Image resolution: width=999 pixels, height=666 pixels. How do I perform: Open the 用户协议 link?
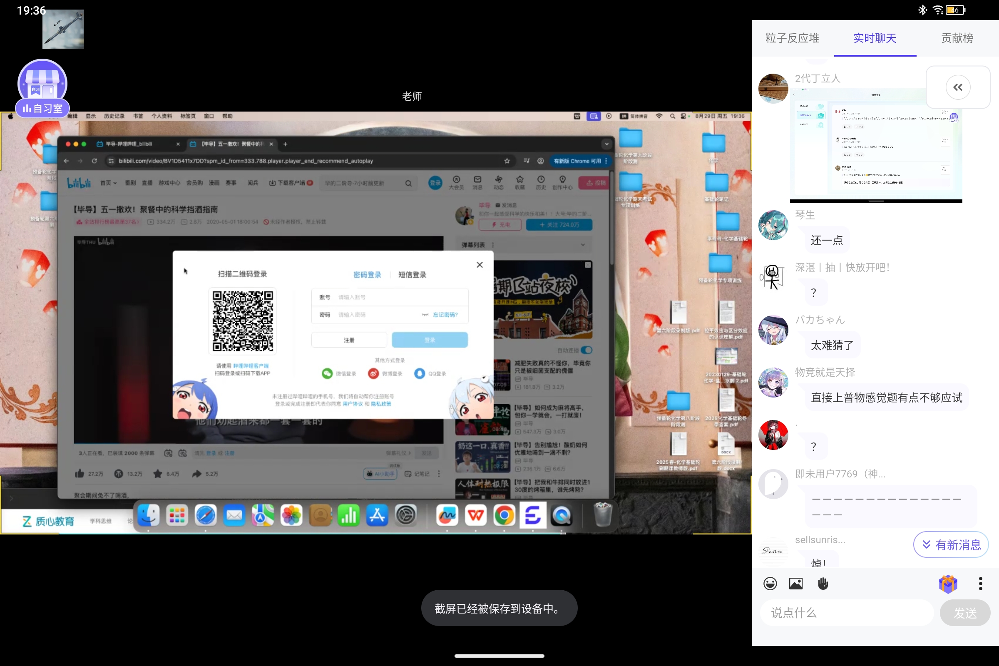(x=353, y=403)
